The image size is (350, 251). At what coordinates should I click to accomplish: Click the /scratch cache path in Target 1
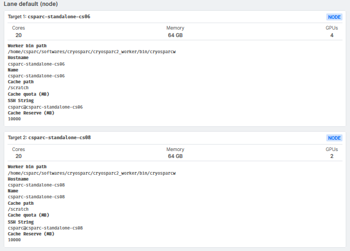18,88
